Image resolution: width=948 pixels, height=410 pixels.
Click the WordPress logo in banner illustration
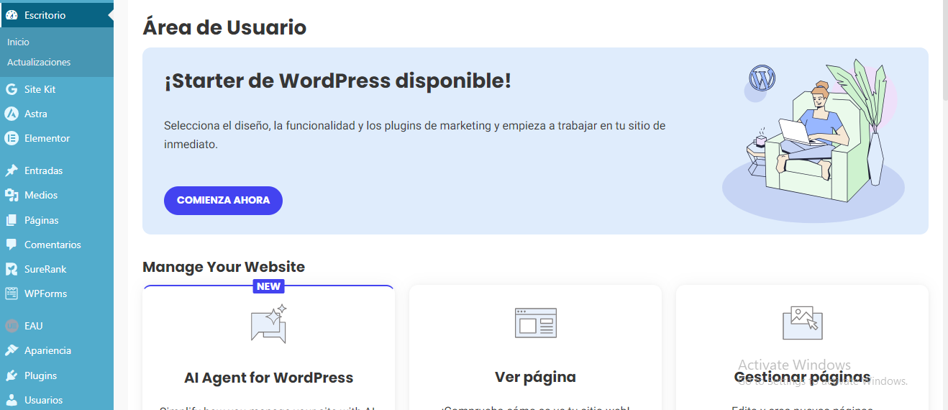coord(761,78)
